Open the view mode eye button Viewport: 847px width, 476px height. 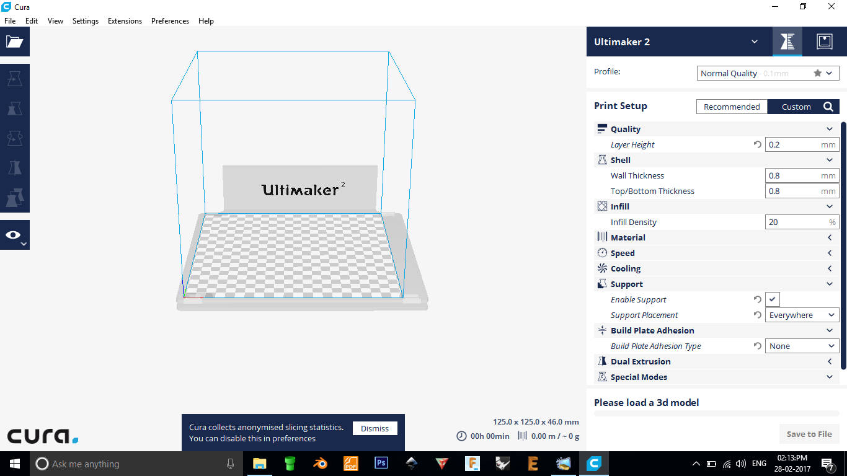click(14, 235)
